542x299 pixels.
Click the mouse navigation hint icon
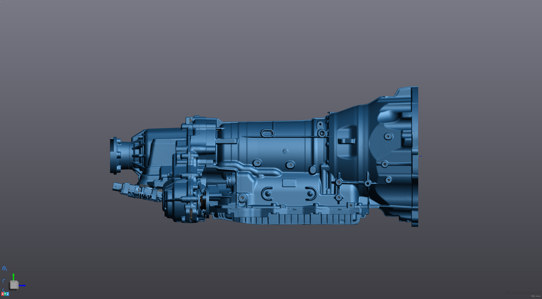coord(4,268)
